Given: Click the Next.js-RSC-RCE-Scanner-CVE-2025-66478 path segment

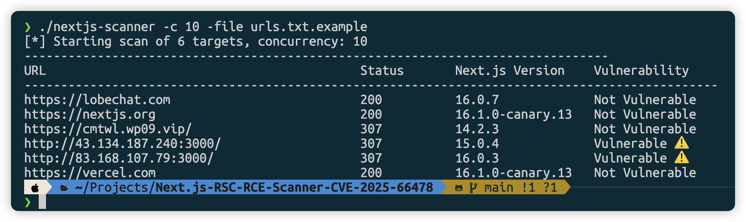Looking at the screenshot, I should (x=294, y=187).
